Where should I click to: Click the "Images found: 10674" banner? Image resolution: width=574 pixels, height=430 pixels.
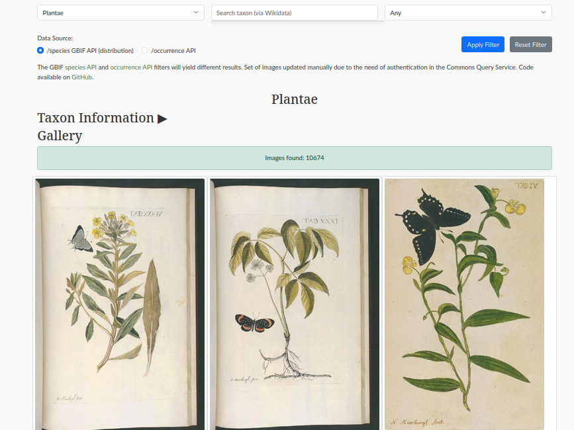click(x=295, y=158)
